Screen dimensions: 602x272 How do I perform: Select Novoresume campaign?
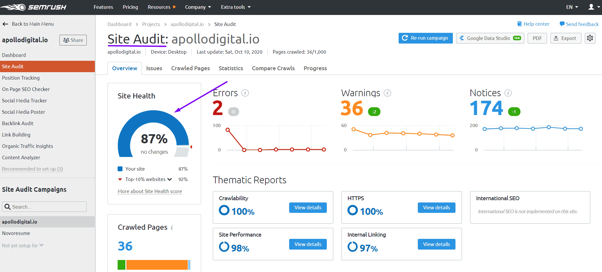(x=16, y=233)
